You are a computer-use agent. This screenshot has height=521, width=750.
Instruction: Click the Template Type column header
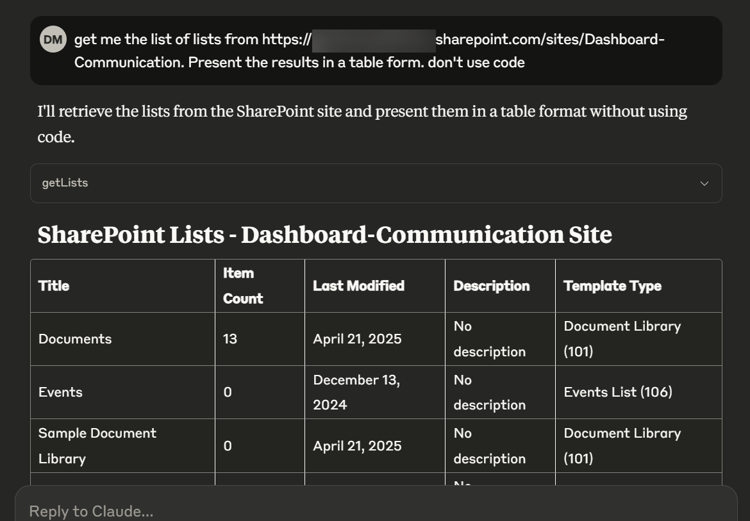pos(612,286)
